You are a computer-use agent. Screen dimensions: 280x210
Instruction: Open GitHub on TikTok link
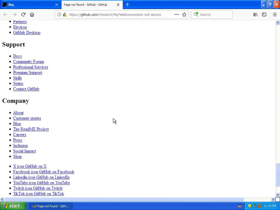pos(39,194)
